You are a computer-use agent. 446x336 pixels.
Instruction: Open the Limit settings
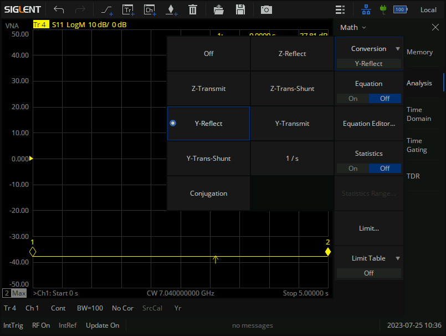click(x=369, y=228)
